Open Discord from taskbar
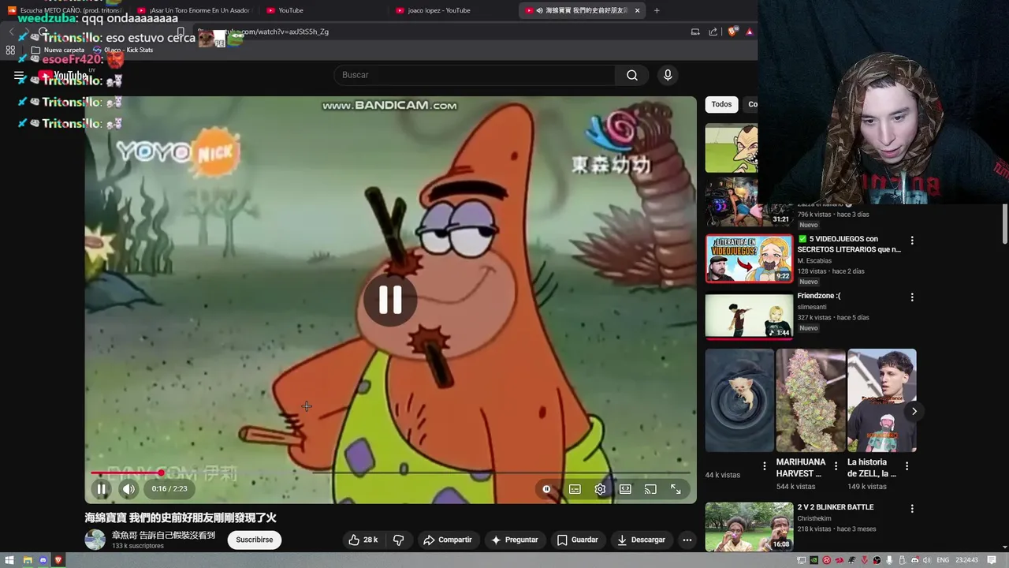 [43, 560]
